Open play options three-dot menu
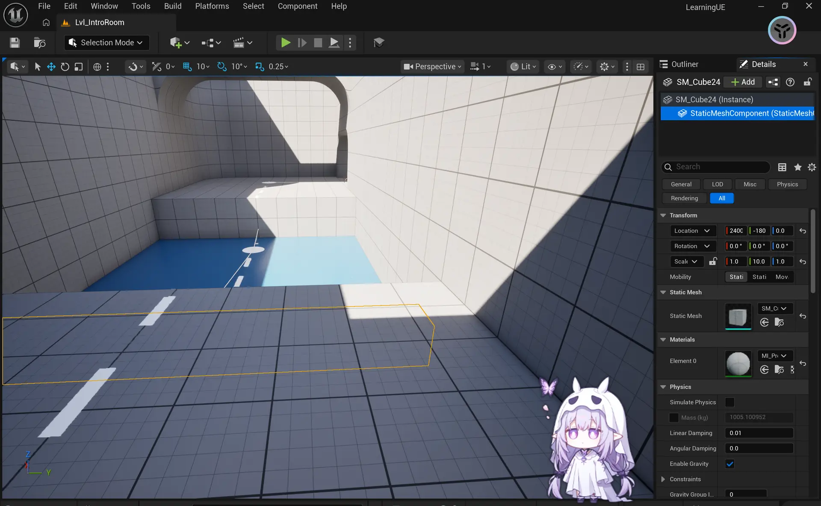This screenshot has height=506, width=821. [x=350, y=43]
